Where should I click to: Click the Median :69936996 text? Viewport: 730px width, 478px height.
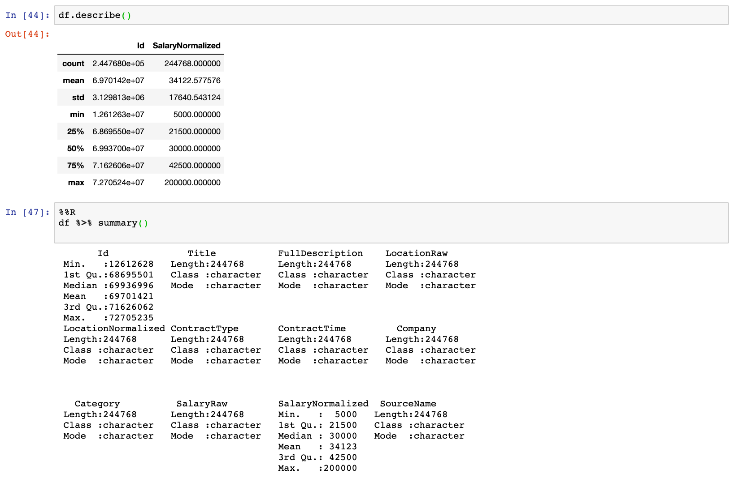(x=108, y=285)
